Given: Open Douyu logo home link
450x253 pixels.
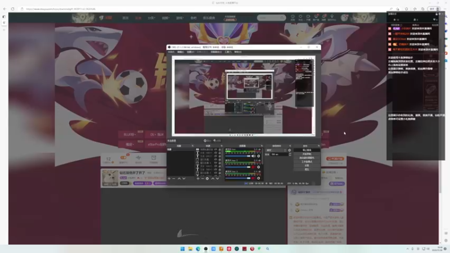Looking at the screenshot, I should tap(106, 18).
